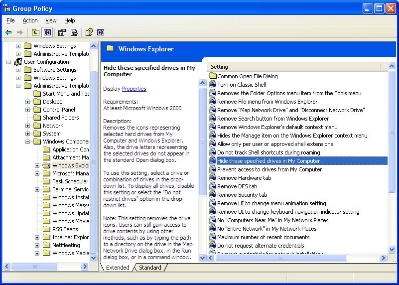Select Remove Search button from Windows Explorer
This screenshot has width=399, height=285.
[273, 119]
